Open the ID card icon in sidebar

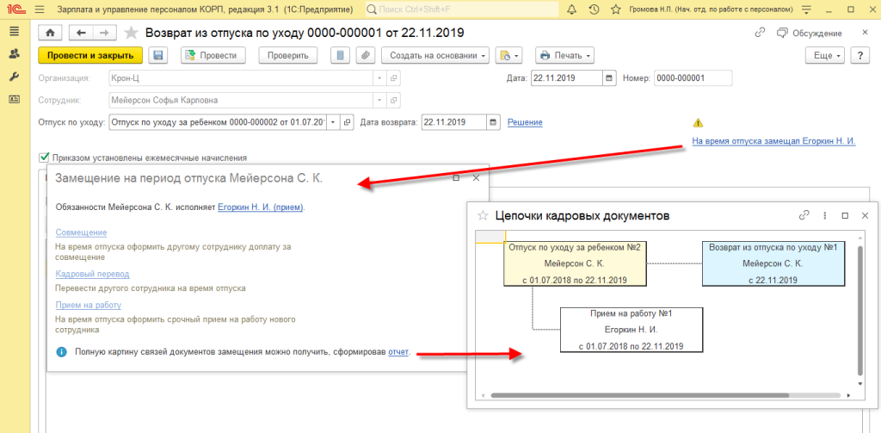click(14, 99)
